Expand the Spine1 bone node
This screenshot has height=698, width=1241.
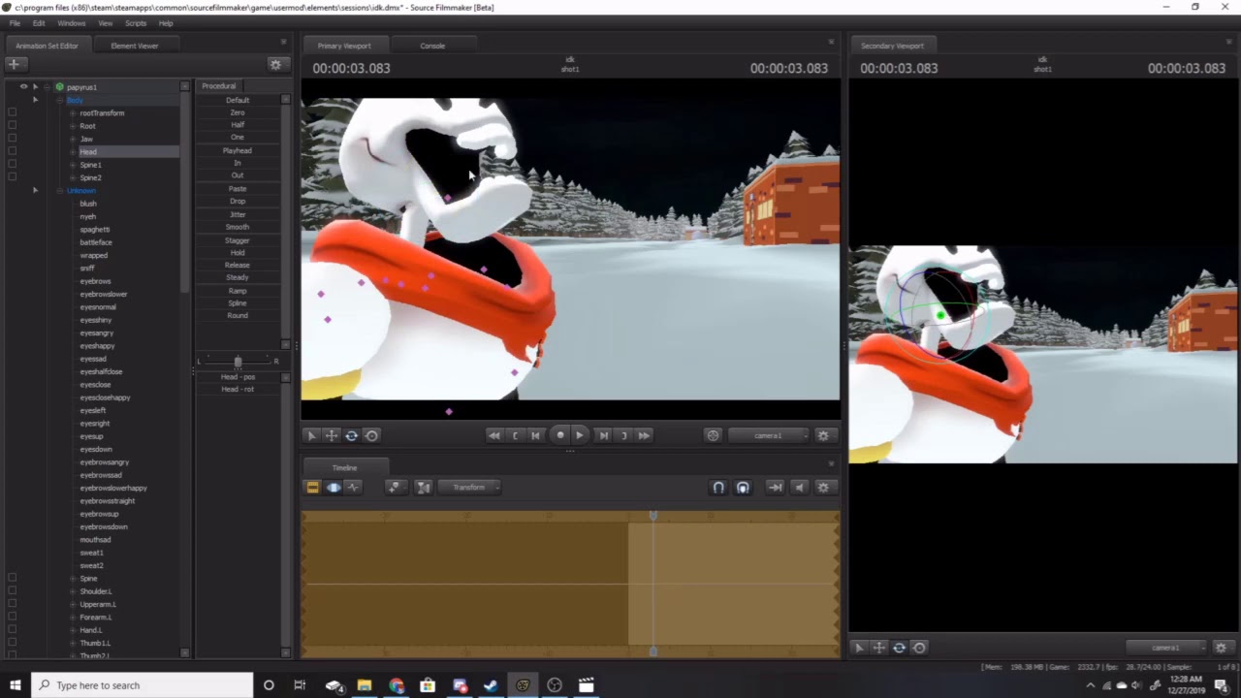point(73,165)
